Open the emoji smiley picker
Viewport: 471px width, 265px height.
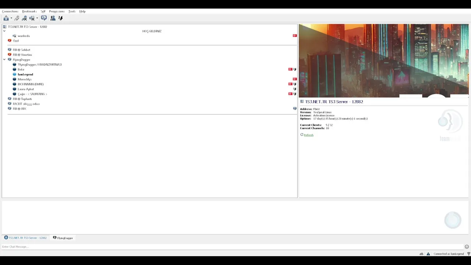467,247
